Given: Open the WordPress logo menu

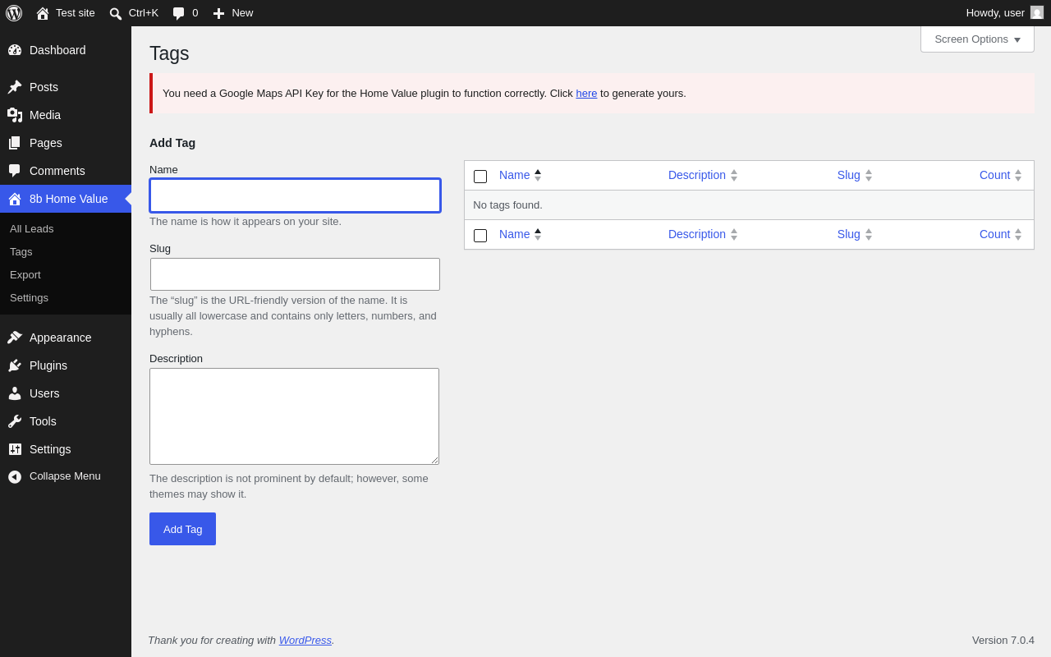Looking at the screenshot, I should click(14, 13).
